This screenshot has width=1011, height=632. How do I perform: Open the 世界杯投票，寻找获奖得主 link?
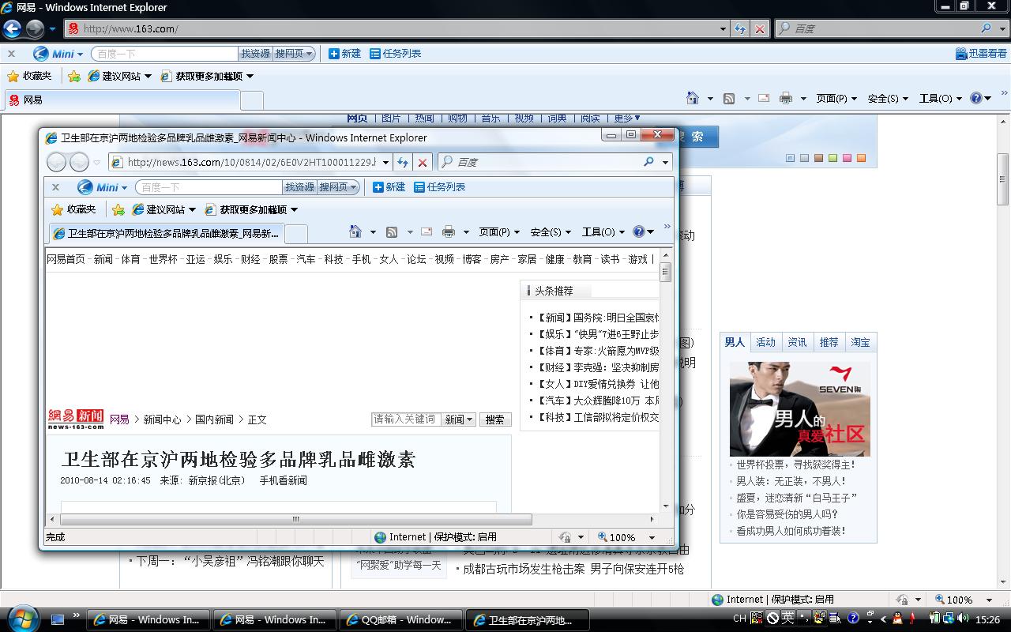coord(796,465)
